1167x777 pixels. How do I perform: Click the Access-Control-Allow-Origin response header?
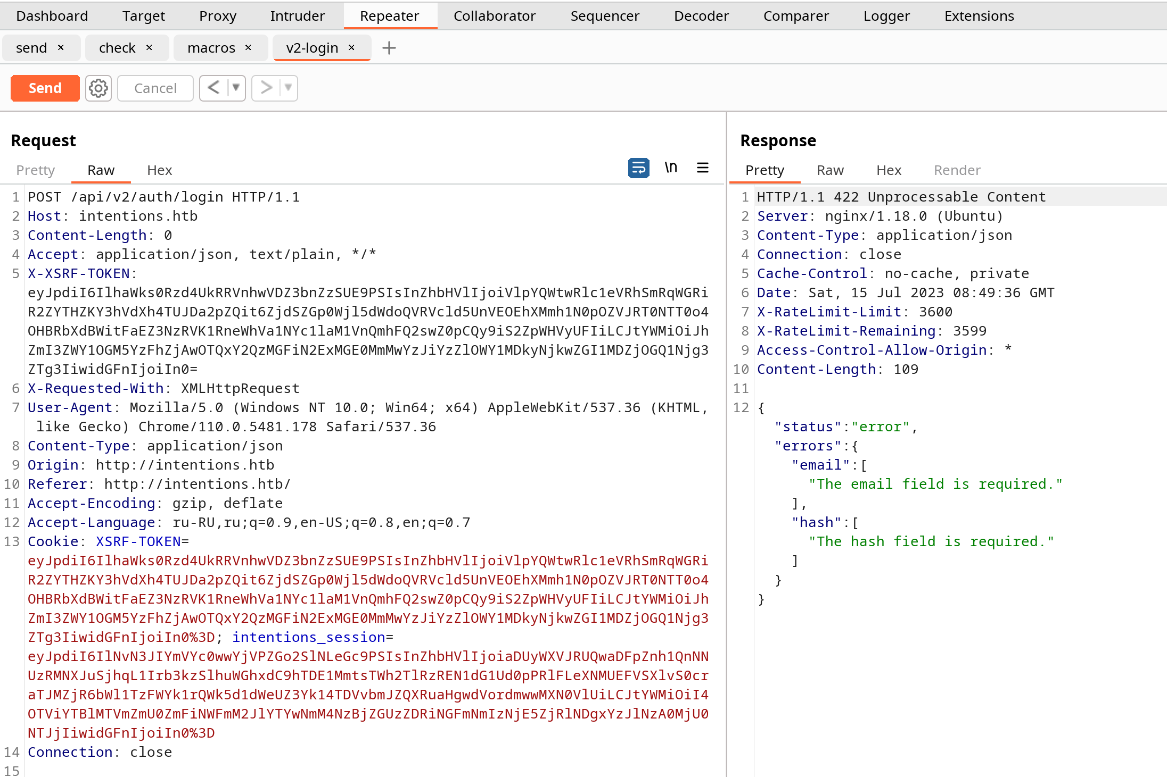(885, 350)
